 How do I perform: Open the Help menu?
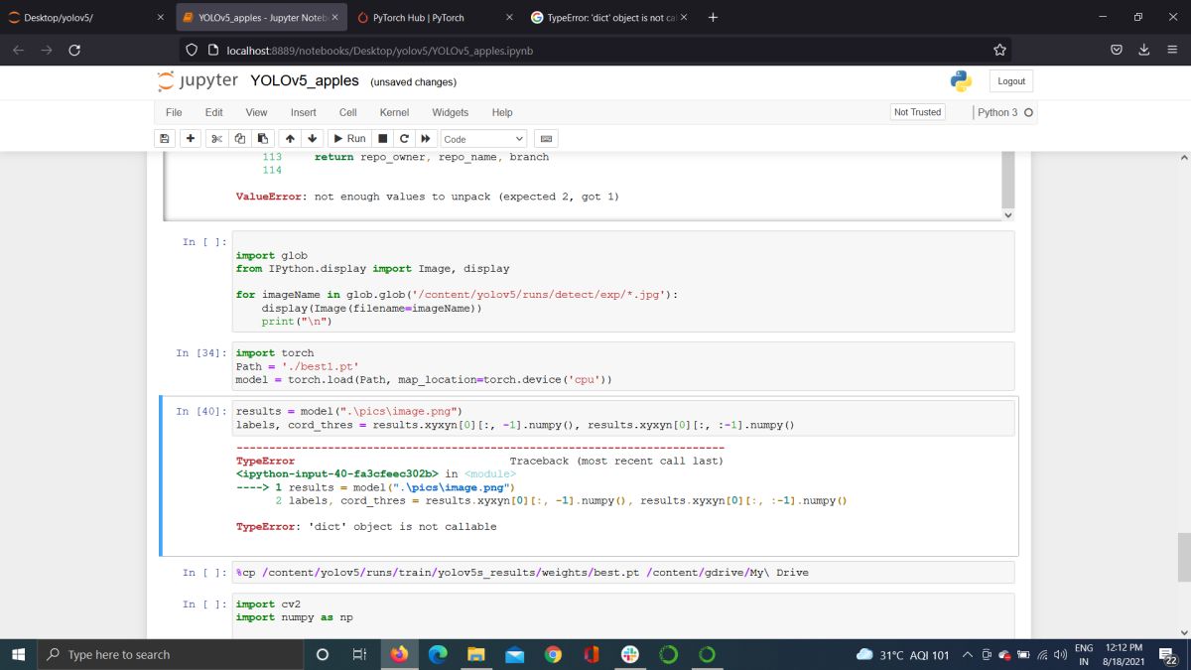click(502, 112)
